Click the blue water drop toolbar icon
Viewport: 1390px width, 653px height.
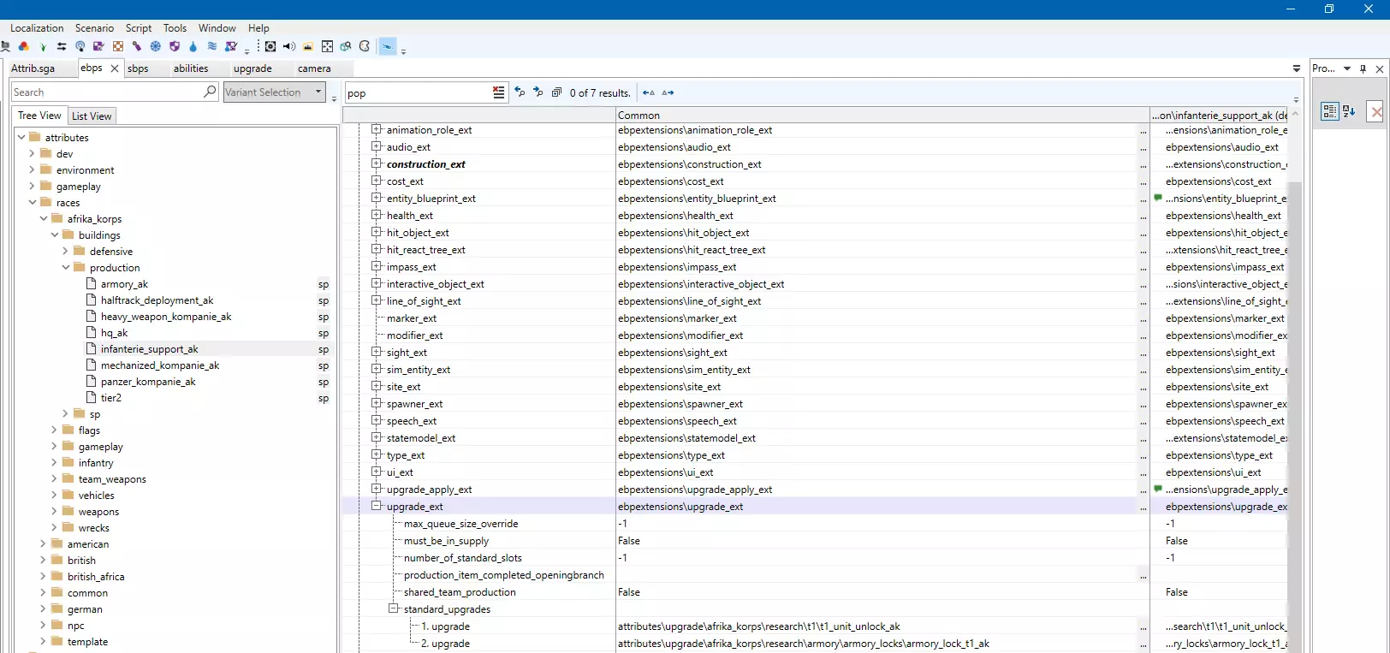click(193, 47)
